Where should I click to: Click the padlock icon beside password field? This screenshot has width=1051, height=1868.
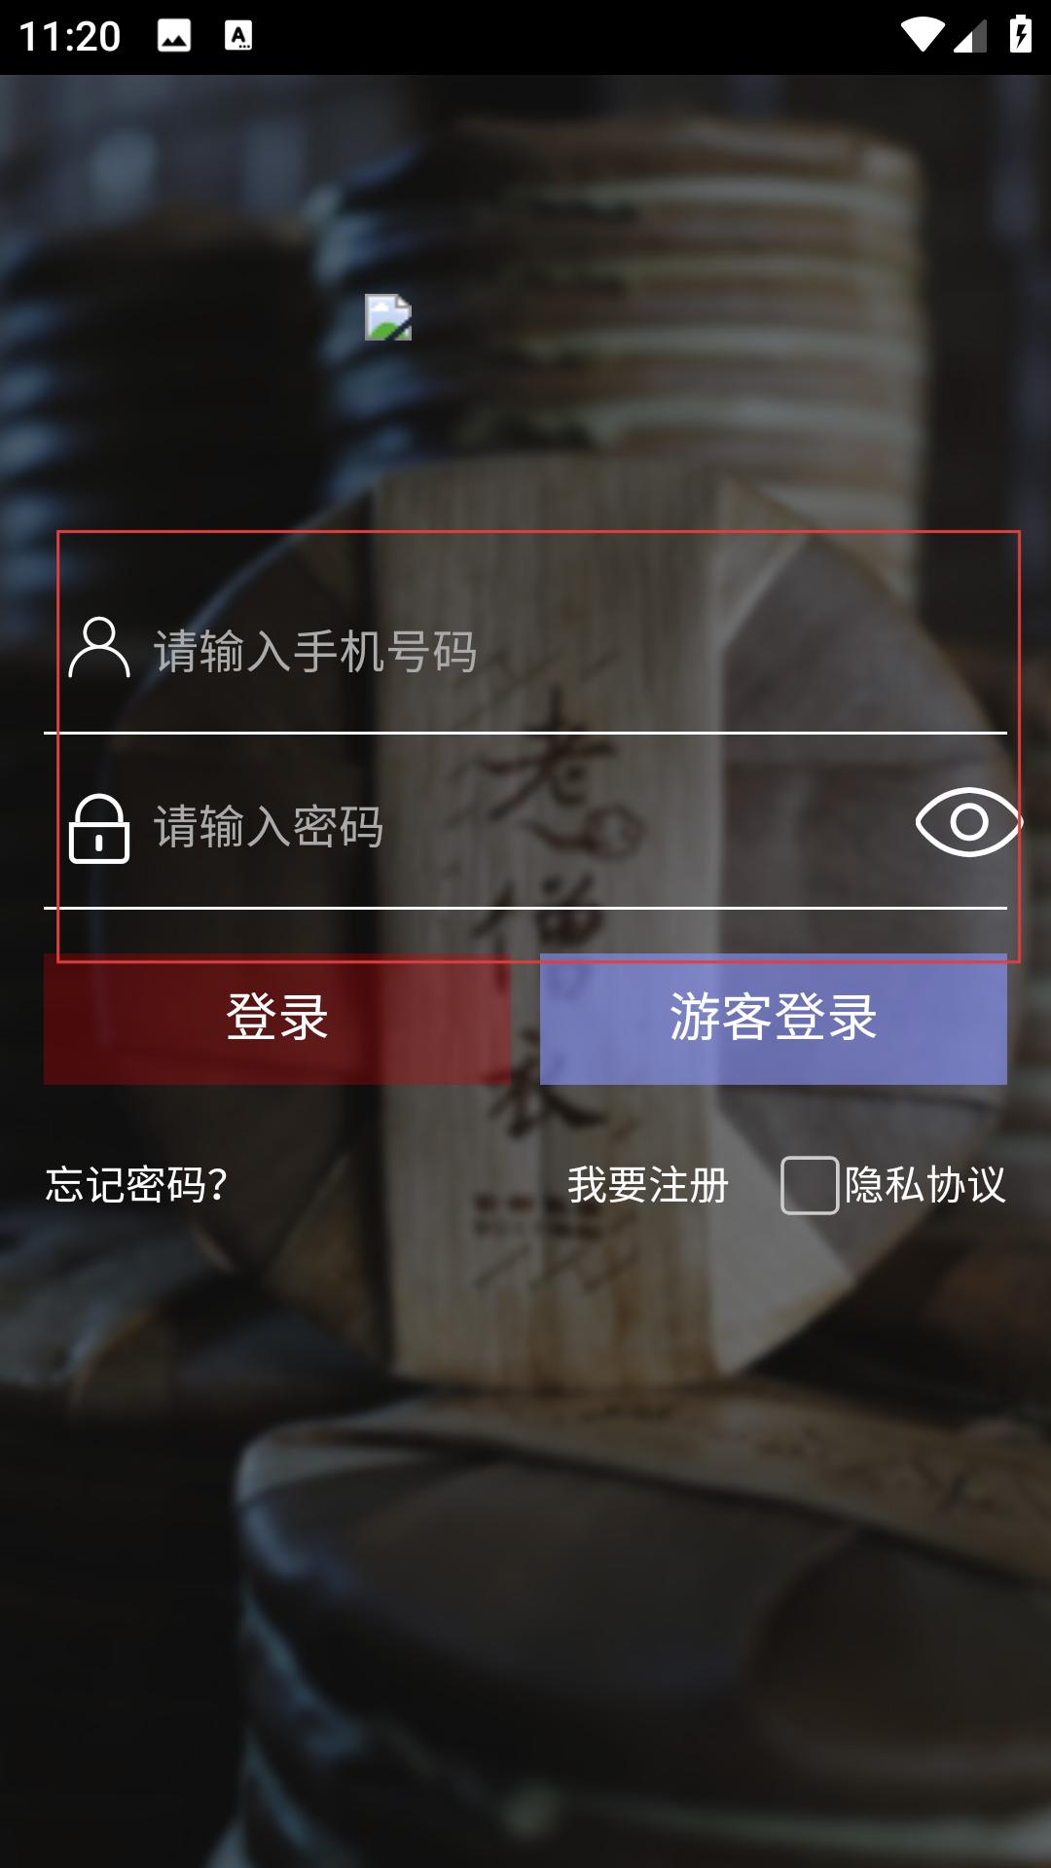(x=99, y=829)
